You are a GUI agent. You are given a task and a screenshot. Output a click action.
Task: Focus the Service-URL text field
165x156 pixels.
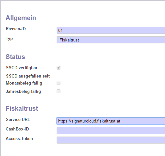(x=111, y=121)
